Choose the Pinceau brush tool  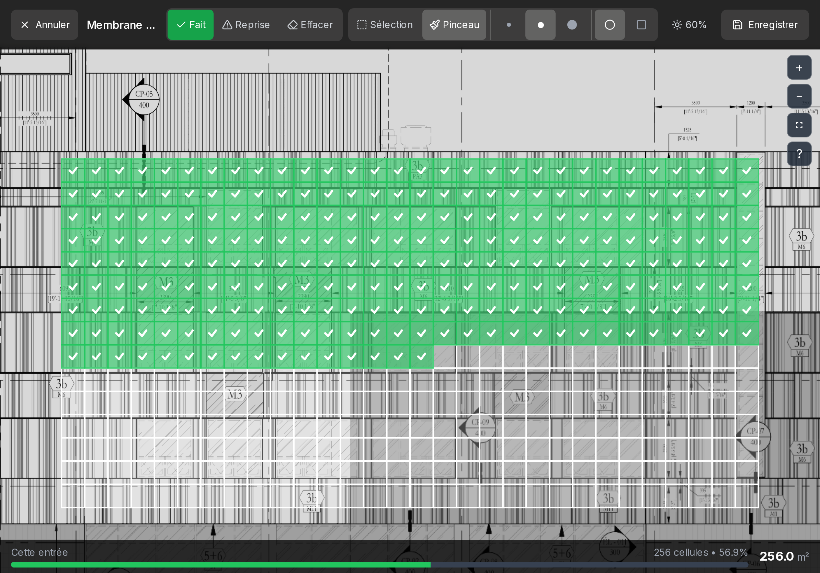pos(454,25)
